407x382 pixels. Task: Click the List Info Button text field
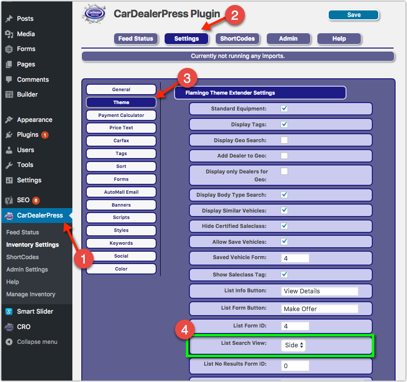tap(320, 291)
